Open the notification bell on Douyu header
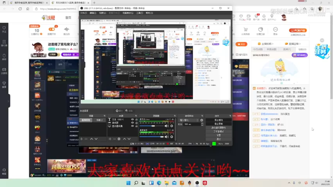Screen dimensions: 333x187 click(264, 16)
